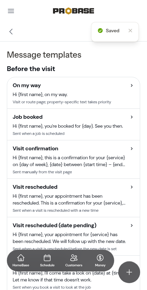Click the green Saved checkmark icon
The image size is (147, 290).
pos(100,31)
